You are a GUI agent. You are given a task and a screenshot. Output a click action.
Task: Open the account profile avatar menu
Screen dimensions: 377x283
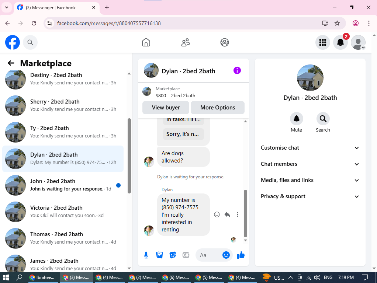pyautogui.click(x=358, y=42)
